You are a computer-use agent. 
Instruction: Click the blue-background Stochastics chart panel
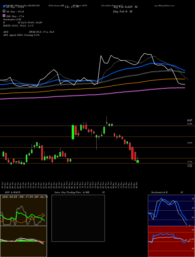click(171, 210)
